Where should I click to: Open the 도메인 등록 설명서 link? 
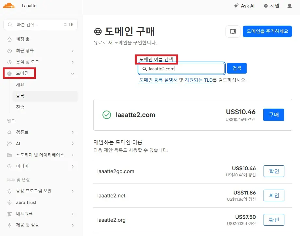158,80
